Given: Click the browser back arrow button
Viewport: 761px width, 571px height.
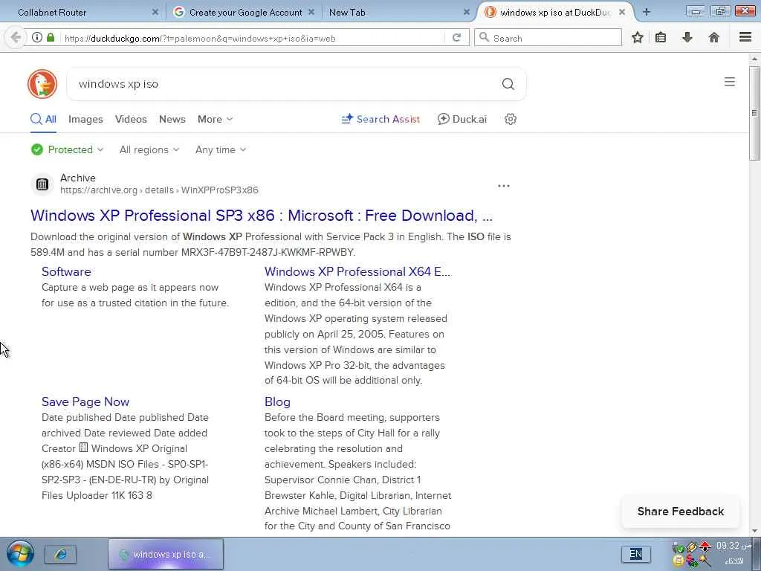Looking at the screenshot, I should pos(16,37).
